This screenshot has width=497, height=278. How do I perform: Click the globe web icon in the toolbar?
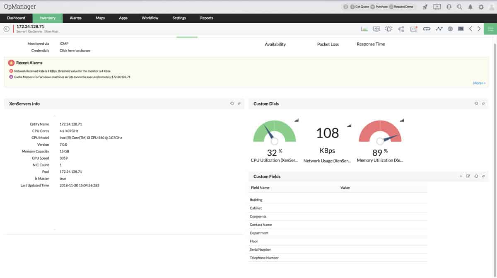[450, 29]
